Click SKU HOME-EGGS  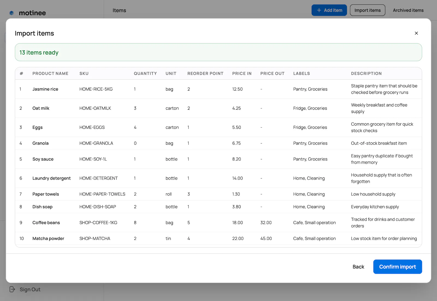point(92,127)
